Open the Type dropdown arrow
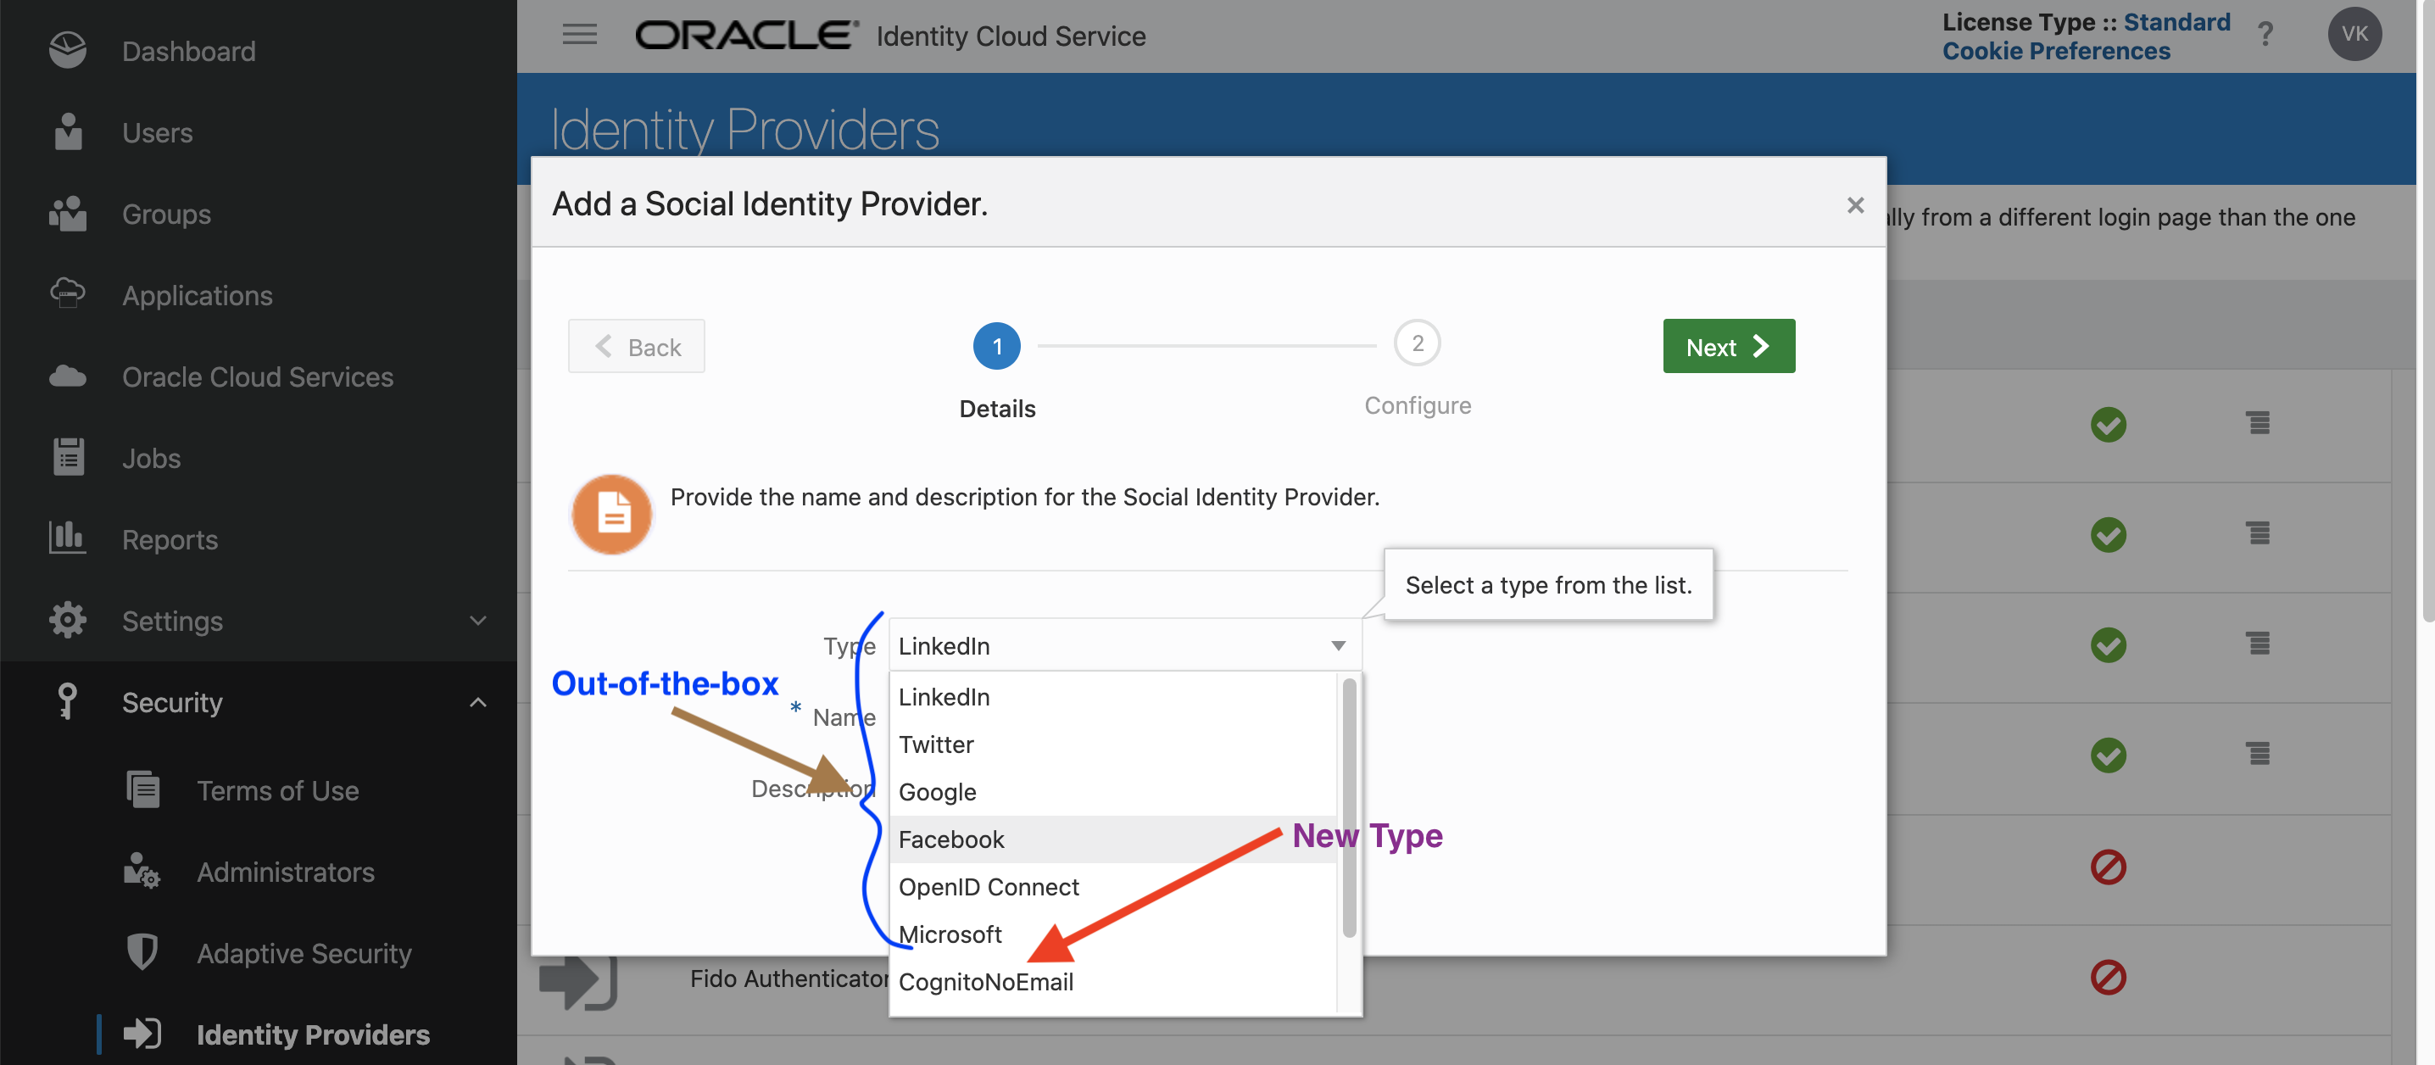The width and height of the screenshot is (2435, 1065). point(1338,645)
